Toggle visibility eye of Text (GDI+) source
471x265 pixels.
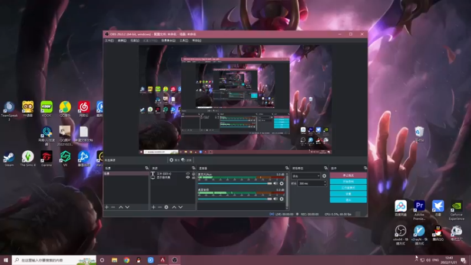(x=188, y=174)
